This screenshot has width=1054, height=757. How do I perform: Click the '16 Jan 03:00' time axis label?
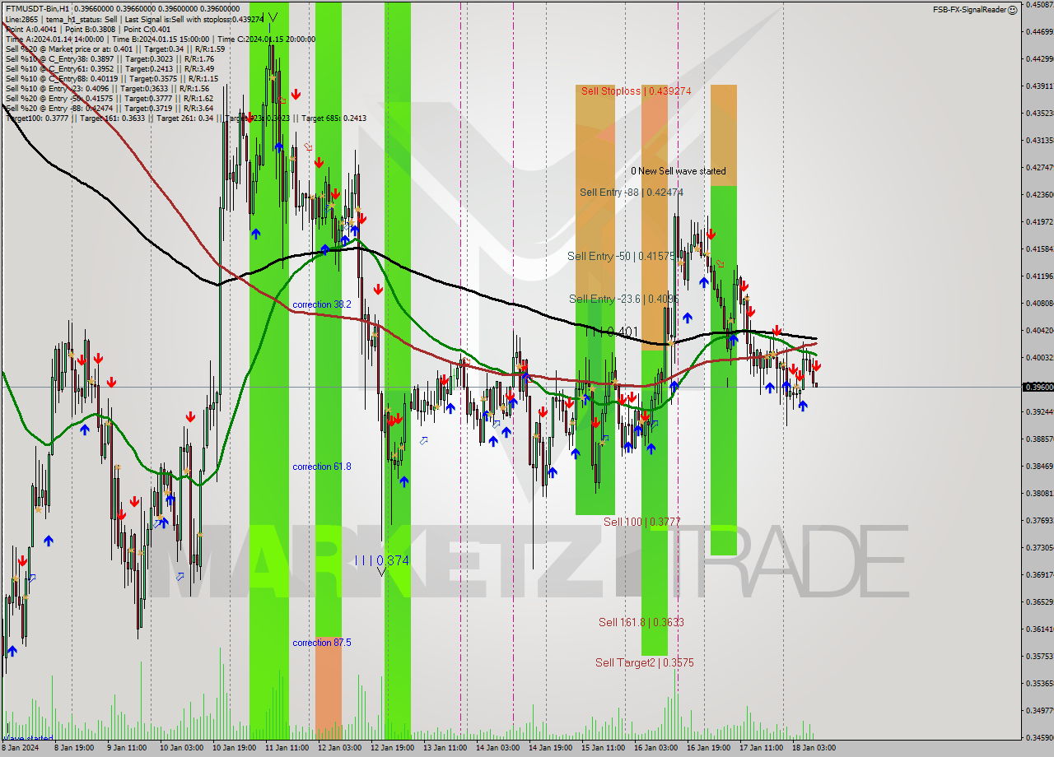coord(656,749)
